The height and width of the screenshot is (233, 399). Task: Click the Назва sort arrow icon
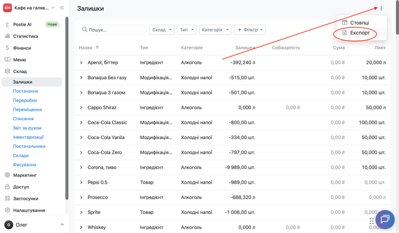pos(97,48)
